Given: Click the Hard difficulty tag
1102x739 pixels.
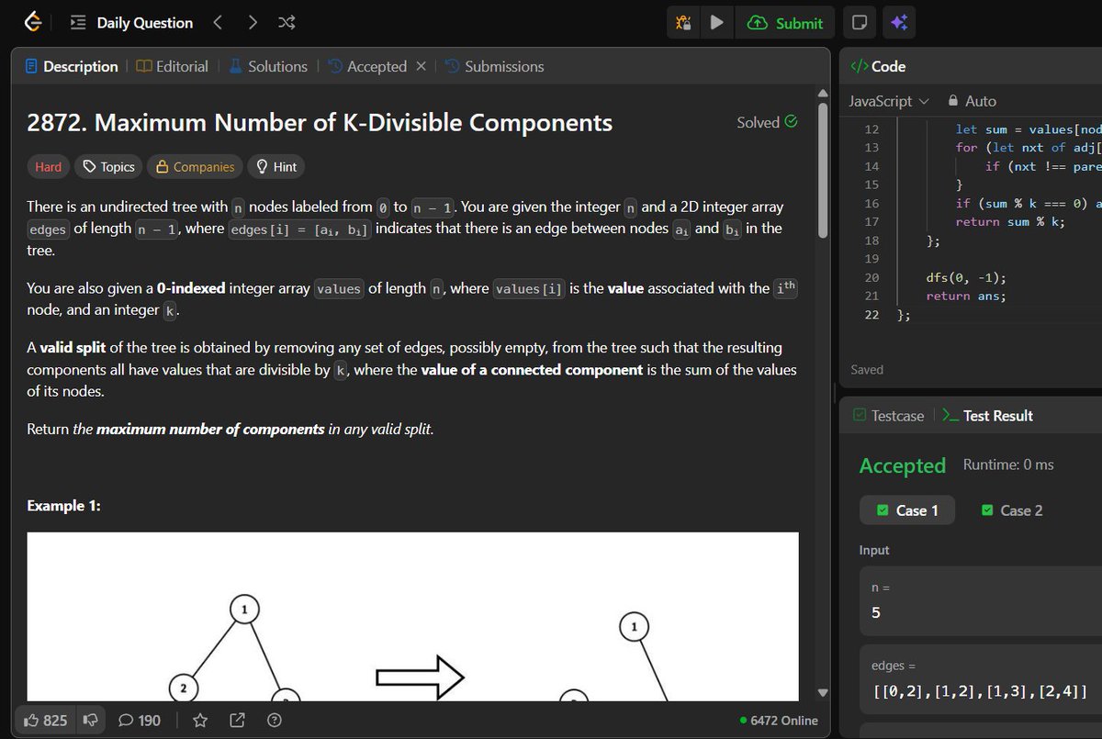Looking at the screenshot, I should click(x=48, y=166).
